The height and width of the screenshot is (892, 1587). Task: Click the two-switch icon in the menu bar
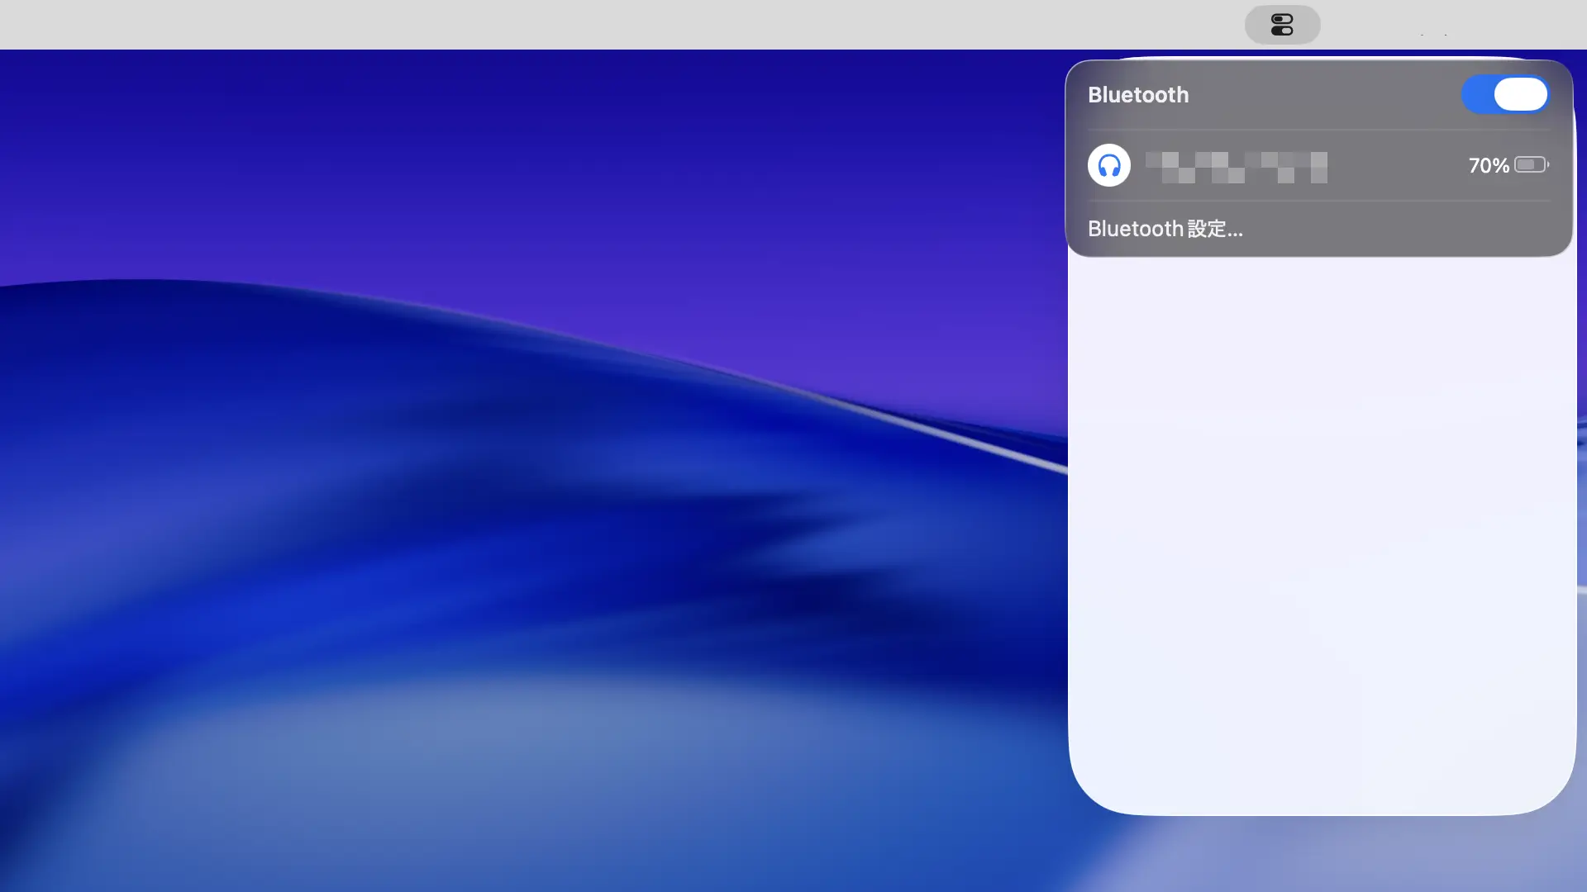tap(1282, 25)
